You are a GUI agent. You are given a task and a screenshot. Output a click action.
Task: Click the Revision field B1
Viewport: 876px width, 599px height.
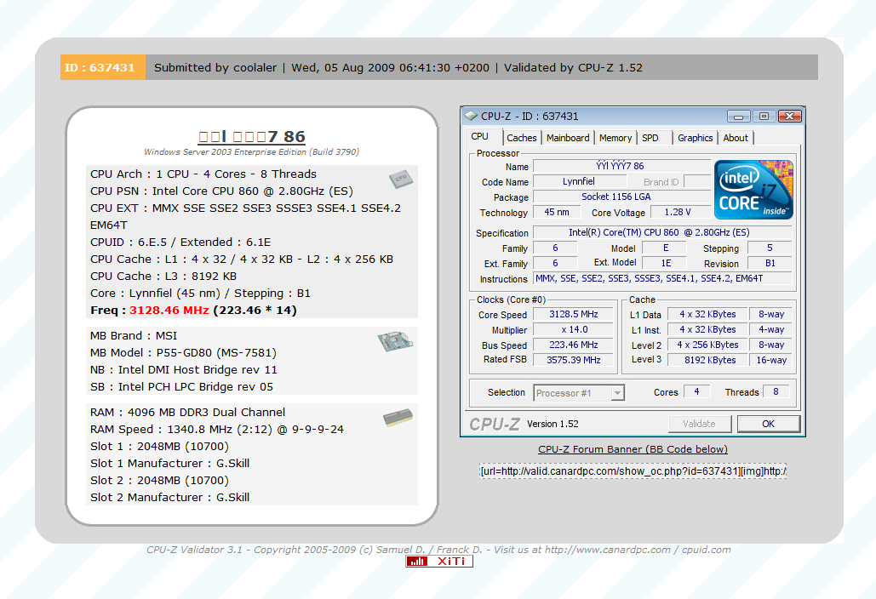point(770,263)
